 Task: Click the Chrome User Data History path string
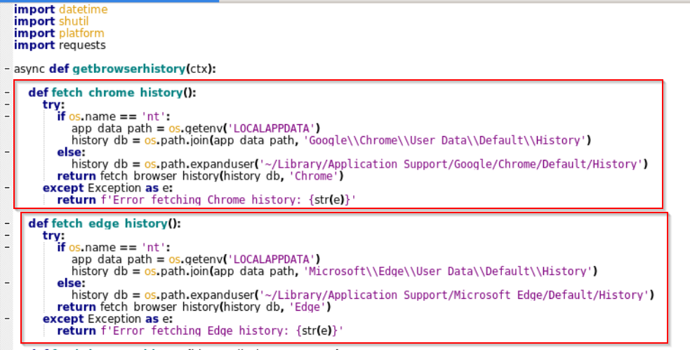coord(445,140)
